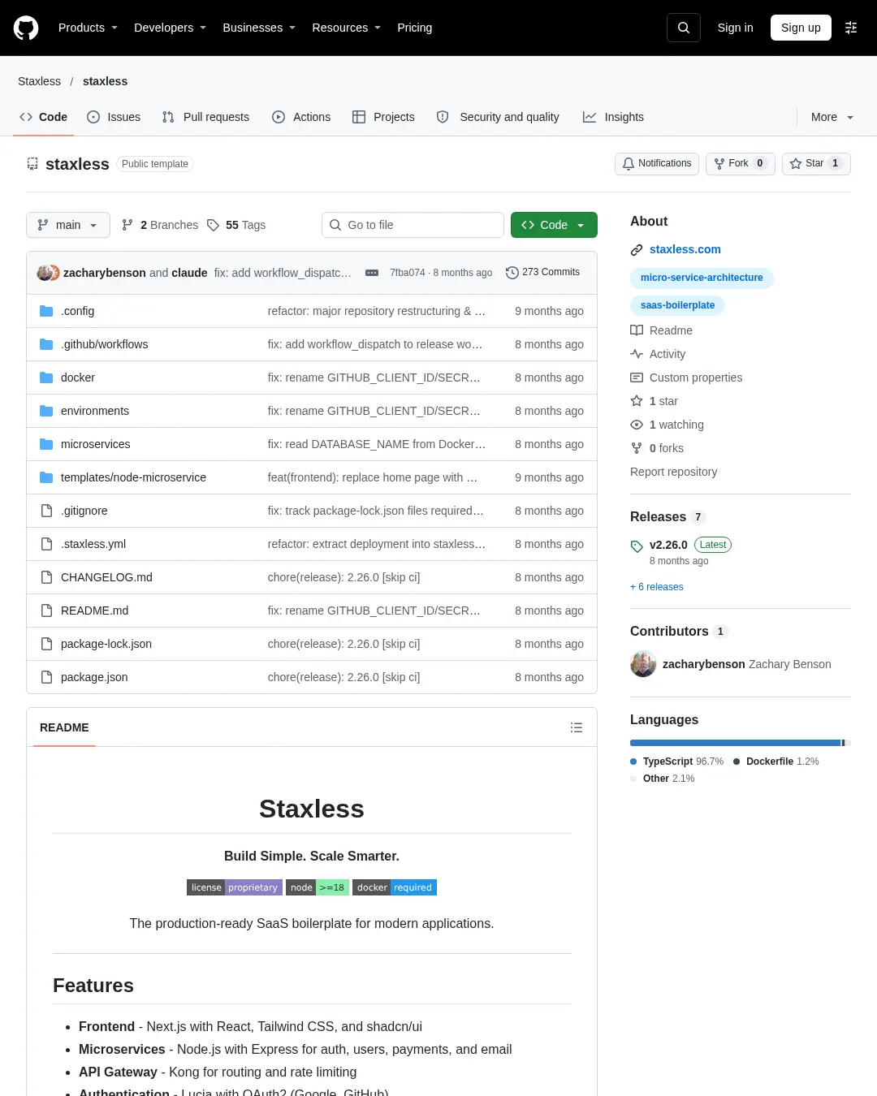Click zacharybenson contributor avatar
Viewport: 877px width, 1096px height.
click(x=643, y=664)
